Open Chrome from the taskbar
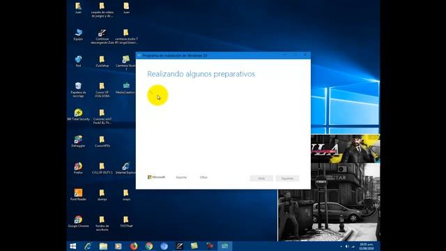 148,246
